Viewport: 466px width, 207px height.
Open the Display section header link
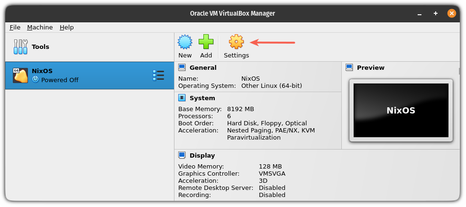pyautogui.click(x=202, y=155)
